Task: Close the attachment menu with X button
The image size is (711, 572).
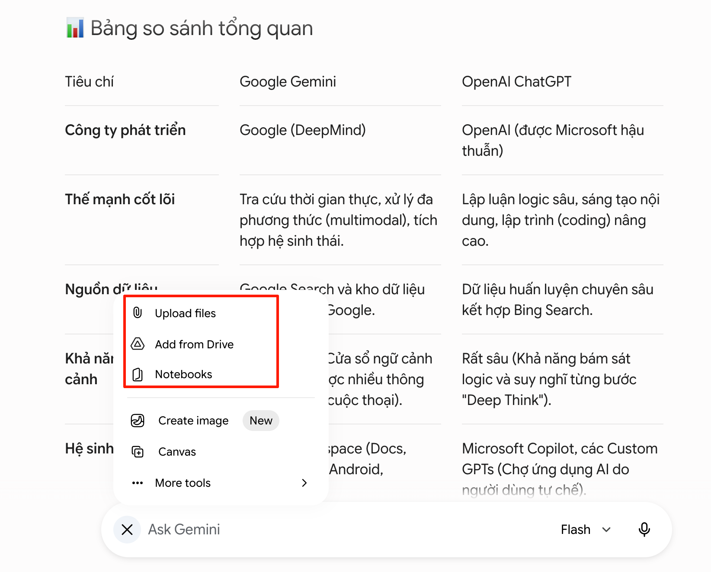Action: 127,530
